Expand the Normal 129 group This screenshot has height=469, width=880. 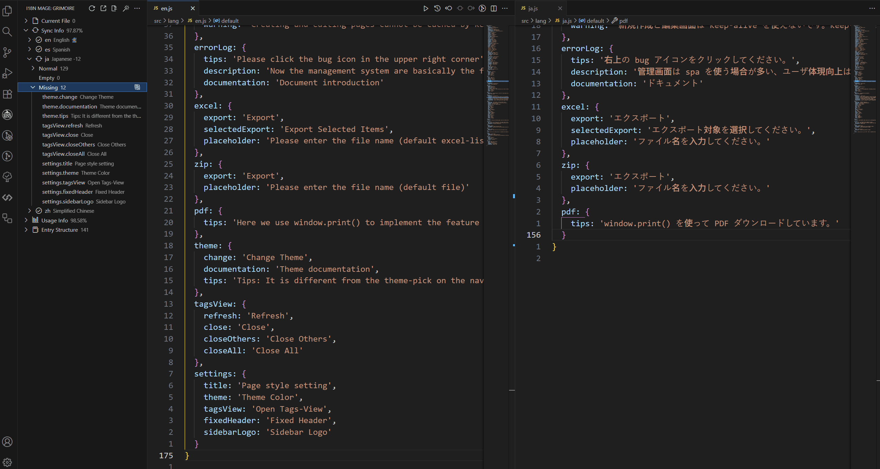click(x=33, y=68)
